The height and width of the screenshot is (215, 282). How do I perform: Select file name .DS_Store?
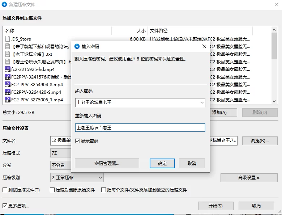click(21, 39)
